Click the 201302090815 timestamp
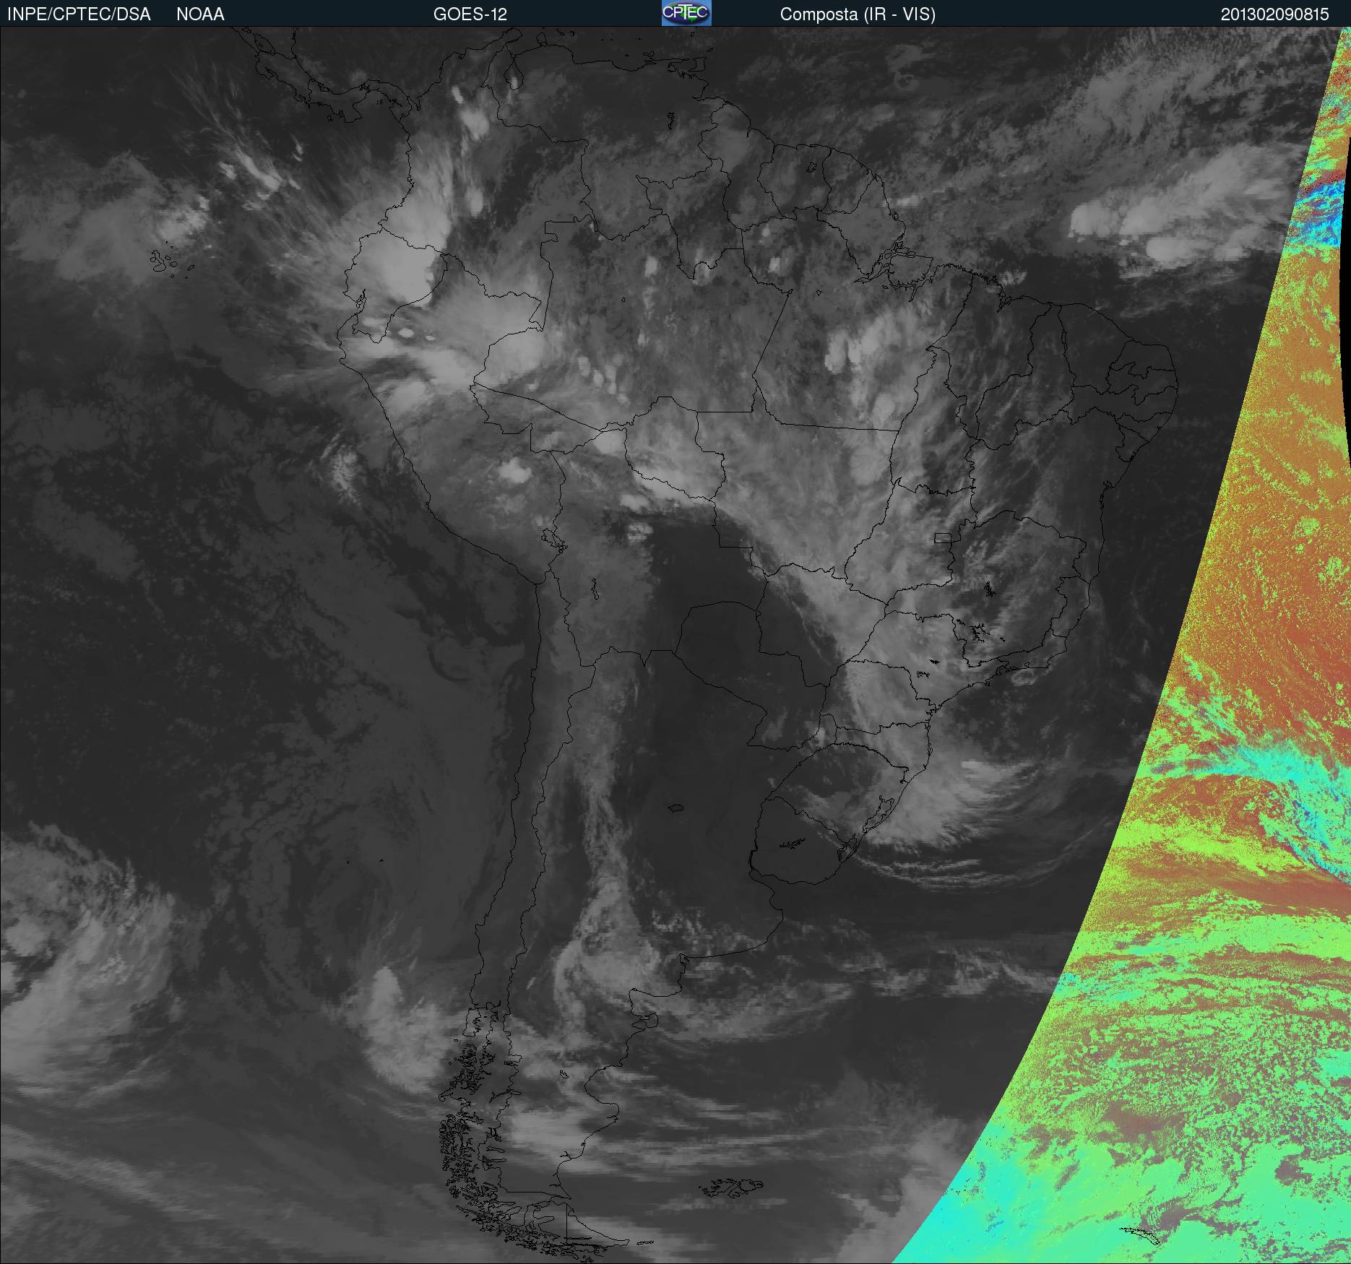The image size is (1351, 1264). [x=1275, y=14]
